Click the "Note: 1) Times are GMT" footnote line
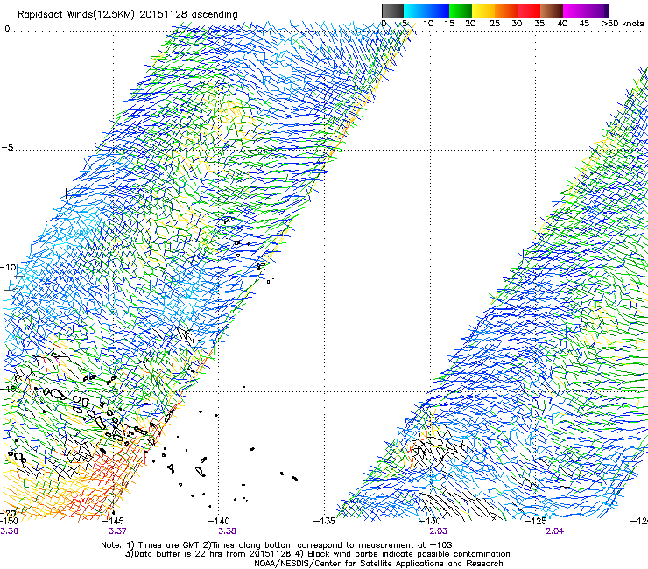Image resolution: width=648 pixels, height=569 pixels. click(277, 545)
